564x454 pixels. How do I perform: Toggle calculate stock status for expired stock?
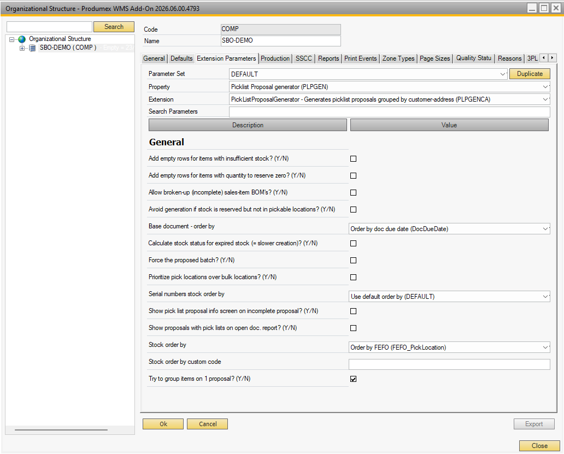coord(353,243)
